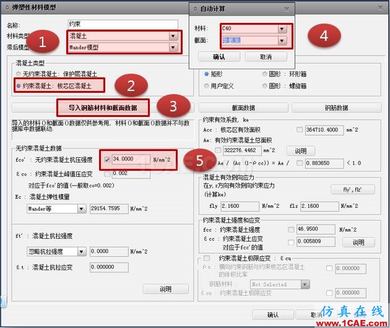Select 无约束混凝土: 保护层混凝土 radio button

[x=19, y=74]
